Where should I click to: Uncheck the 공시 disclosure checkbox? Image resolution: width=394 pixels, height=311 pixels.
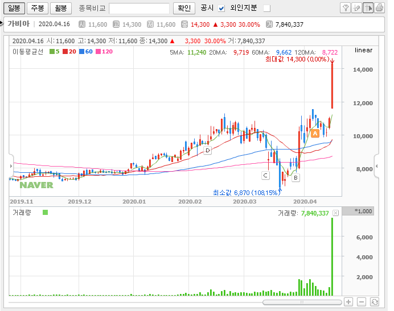click(221, 9)
